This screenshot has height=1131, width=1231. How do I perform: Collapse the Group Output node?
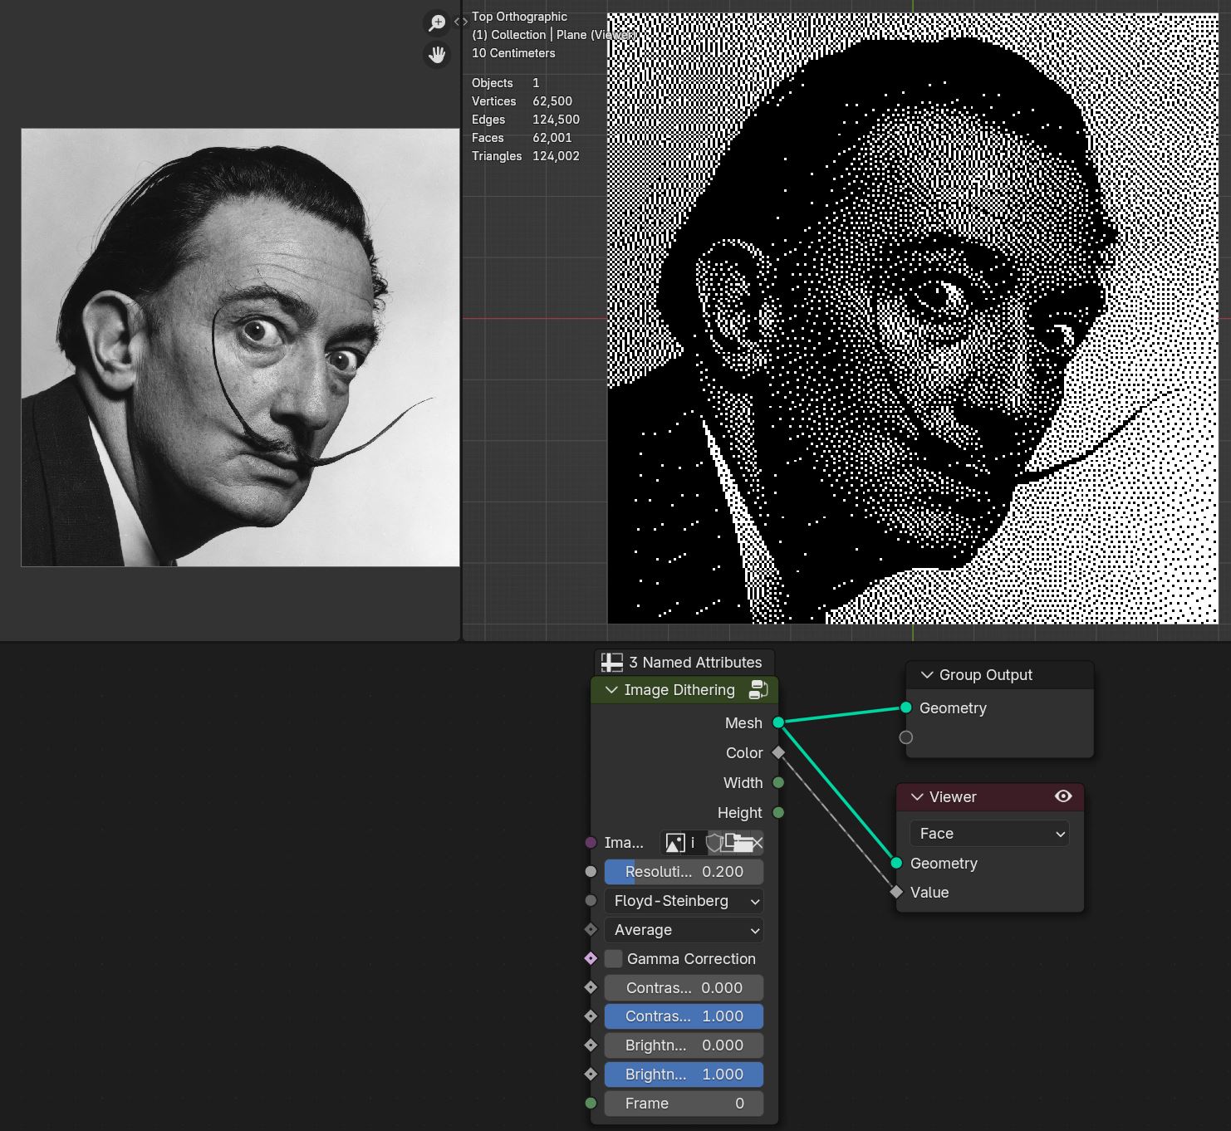(x=927, y=675)
